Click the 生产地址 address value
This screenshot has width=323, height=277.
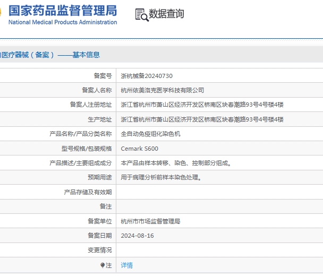tap(202, 119)
